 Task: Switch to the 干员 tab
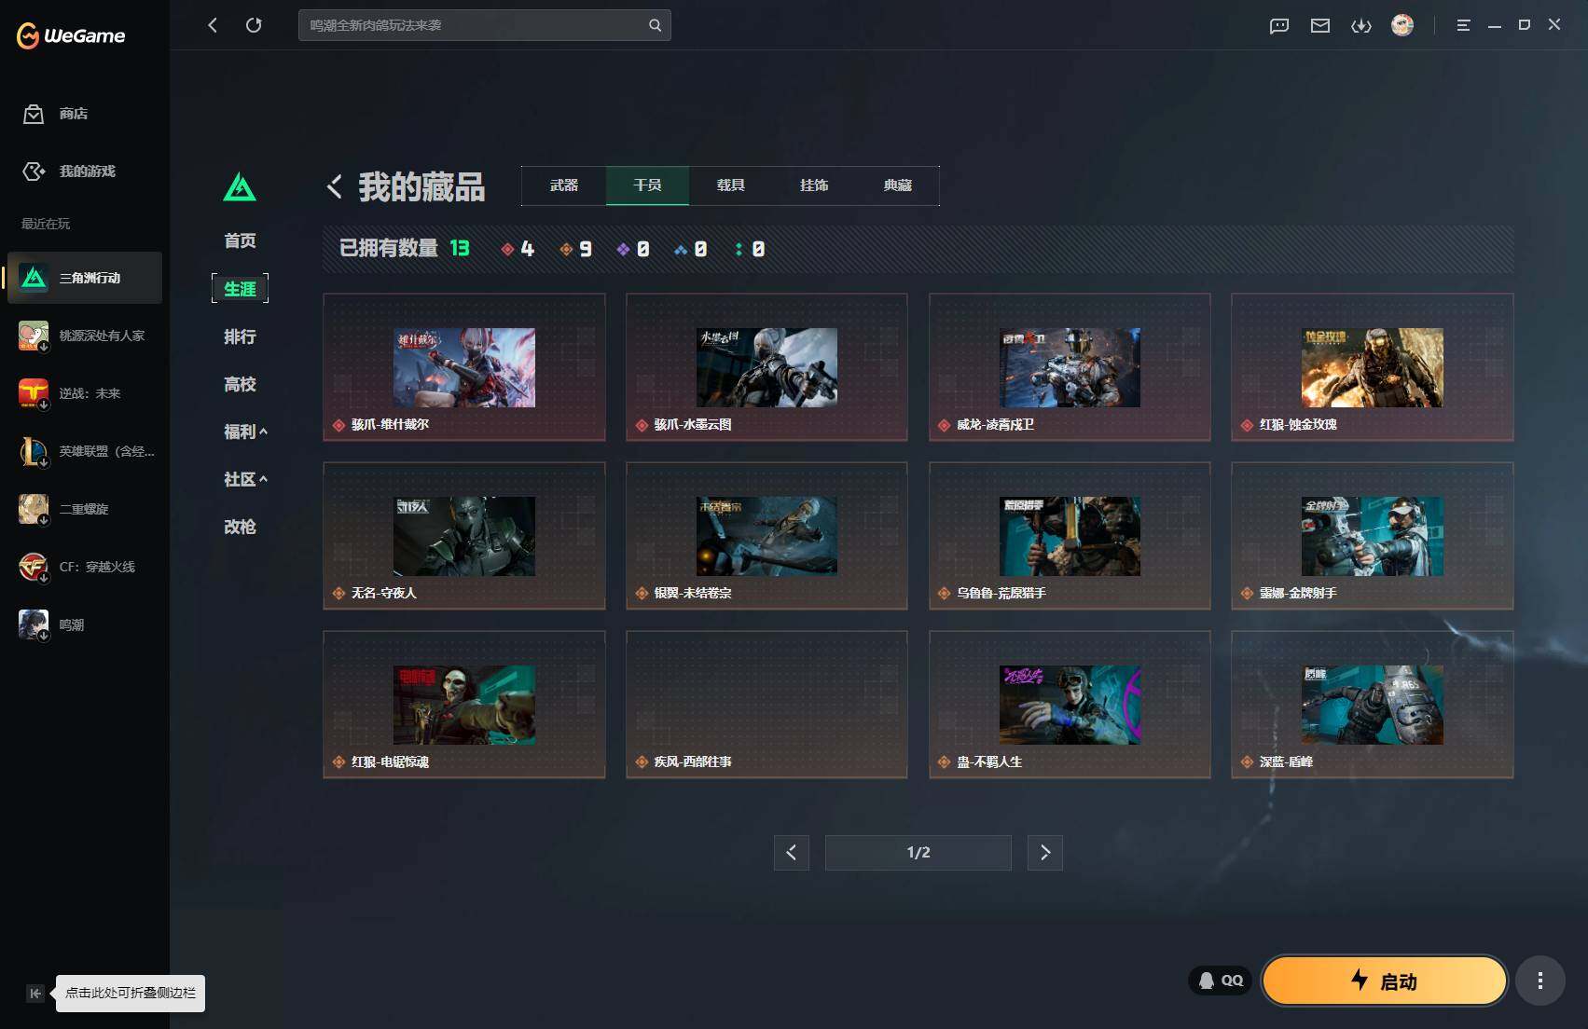pos(647,185)
